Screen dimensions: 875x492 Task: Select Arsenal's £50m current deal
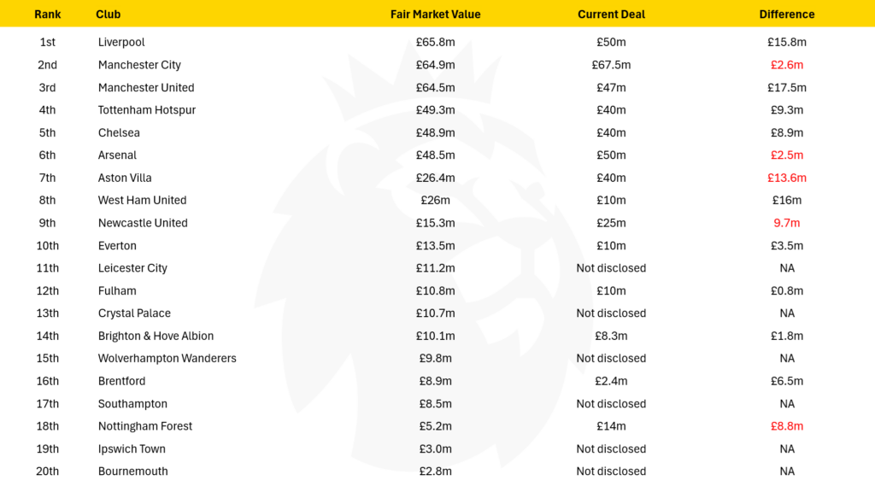pos(611,155)
